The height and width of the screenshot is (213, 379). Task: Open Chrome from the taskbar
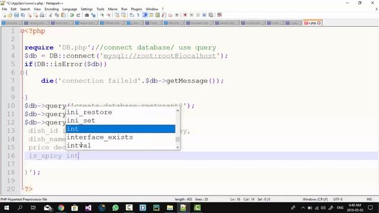pos(61,208)
